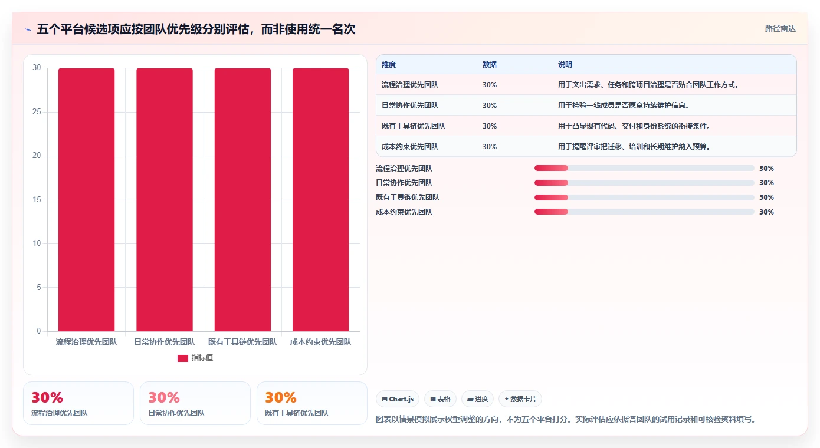Click the 数据 column header

pyautogui.click(x=490, y=64)
